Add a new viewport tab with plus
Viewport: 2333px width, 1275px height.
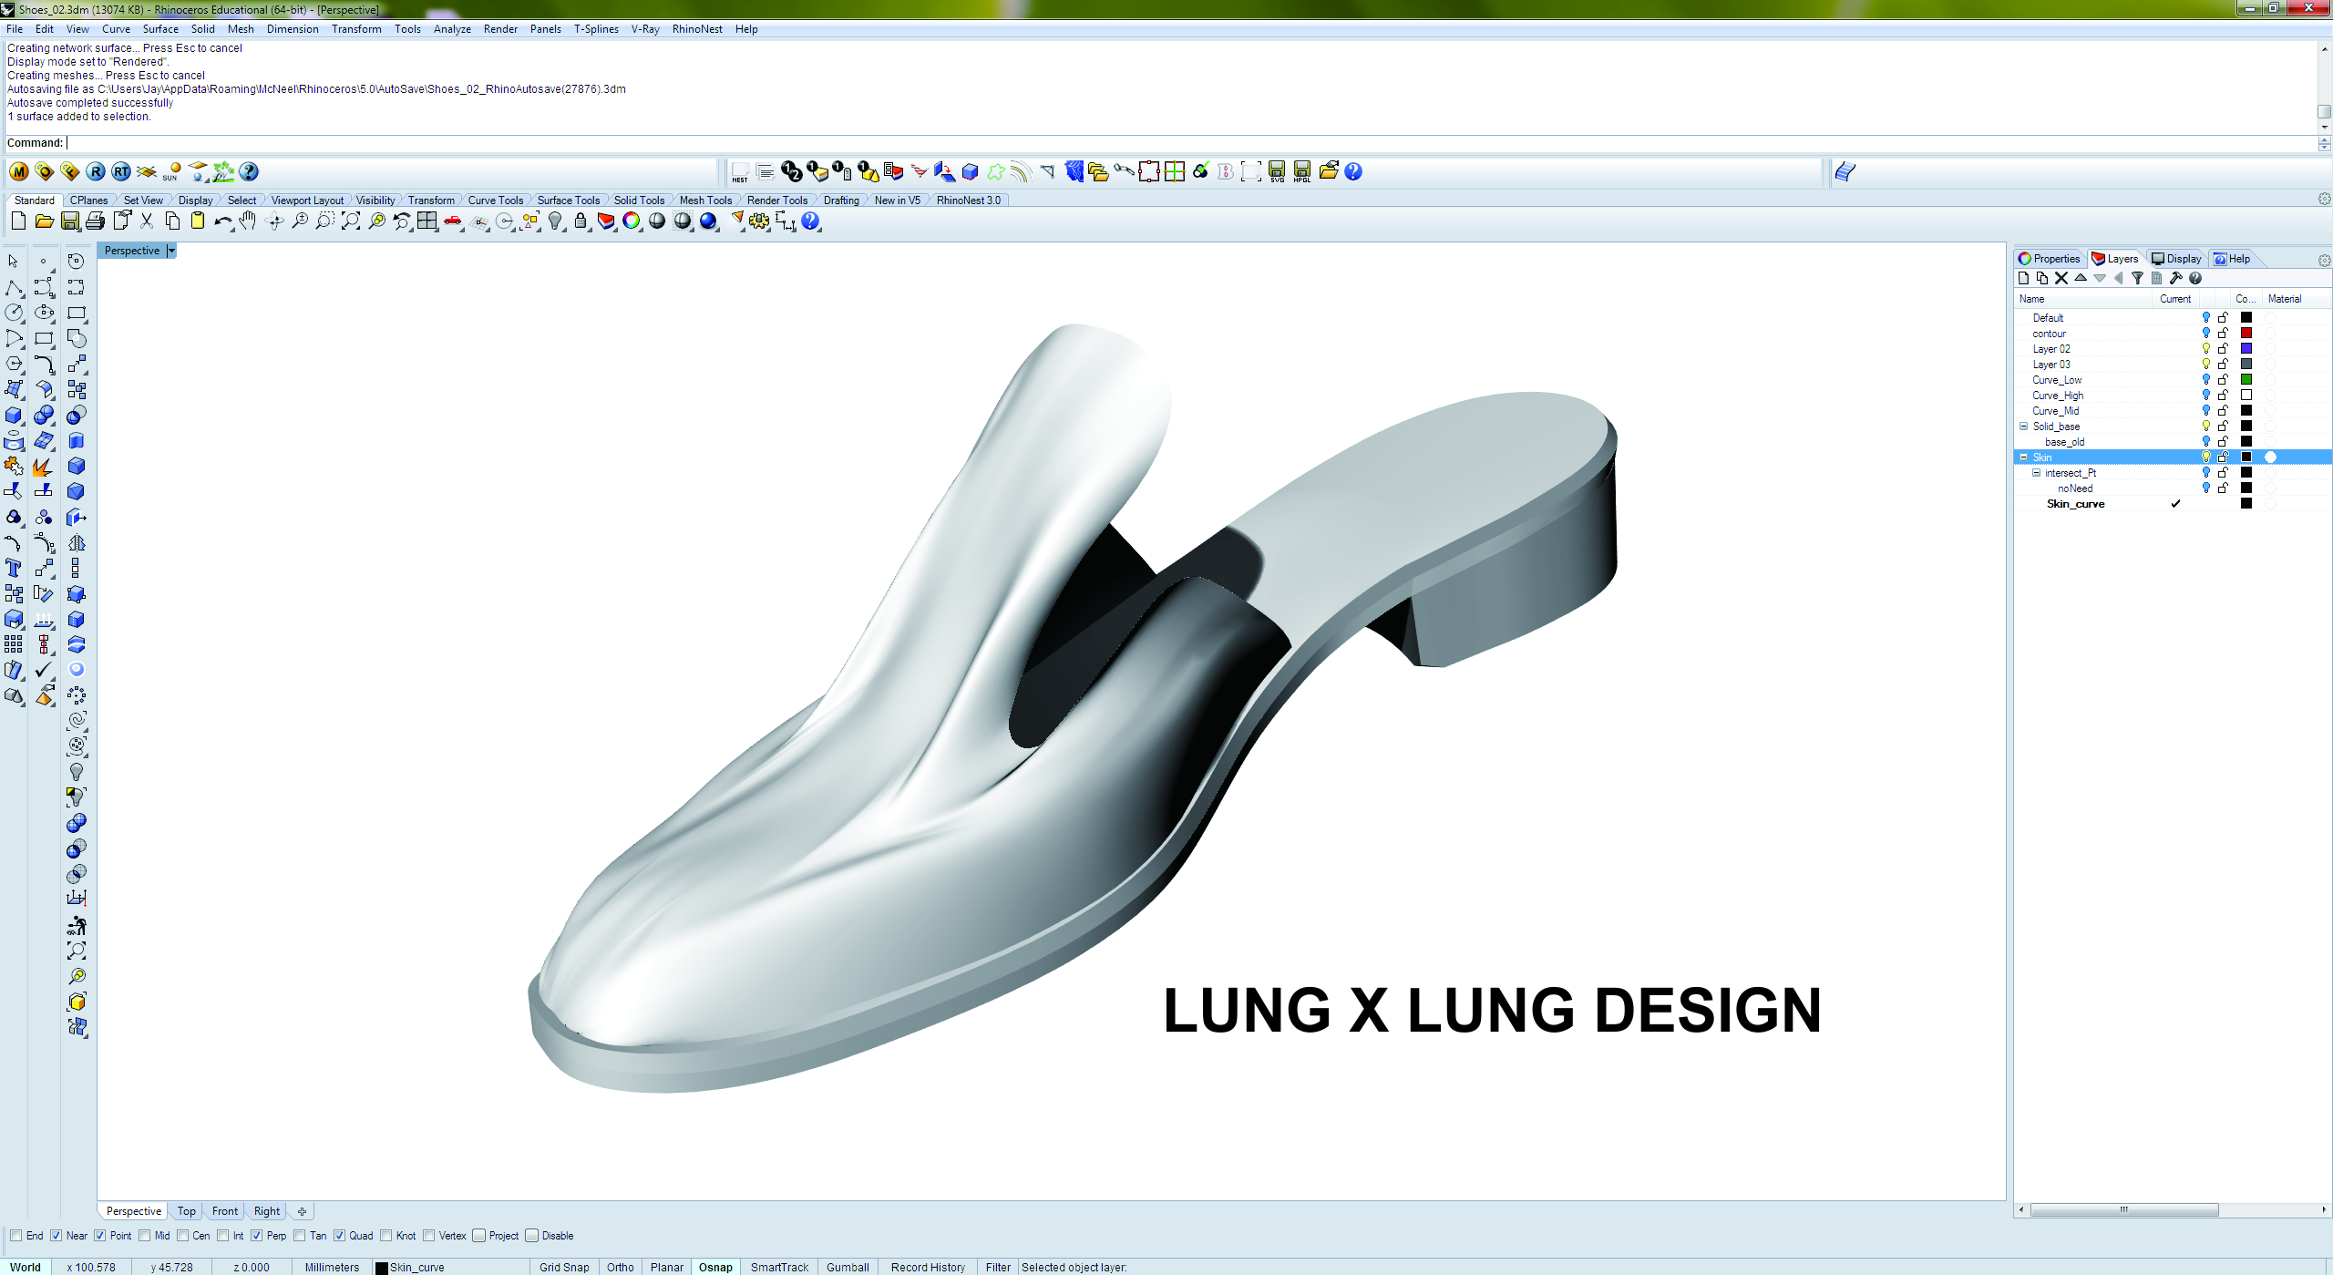(x=302, y=1211)
